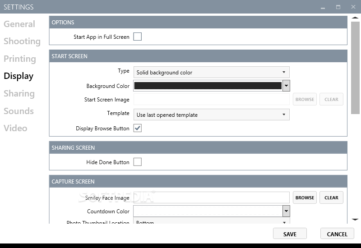Cancel the settings dialog
361x248 pixels.
point(337,234)
